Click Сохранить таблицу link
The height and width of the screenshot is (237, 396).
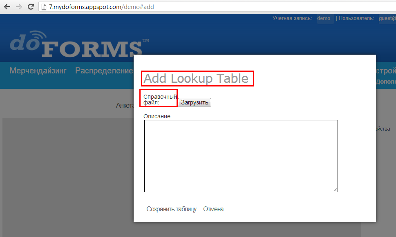(x=171, y=209)
